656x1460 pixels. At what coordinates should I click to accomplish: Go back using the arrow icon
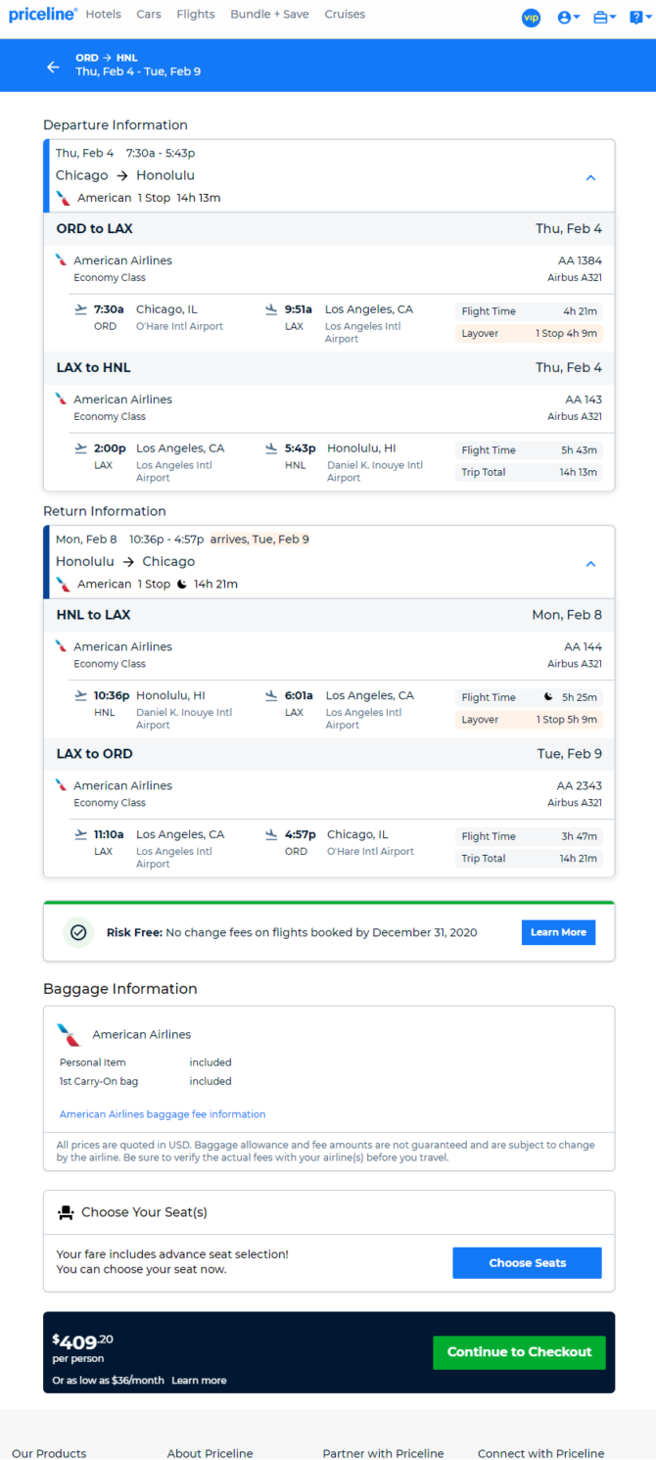click(53, 67)
